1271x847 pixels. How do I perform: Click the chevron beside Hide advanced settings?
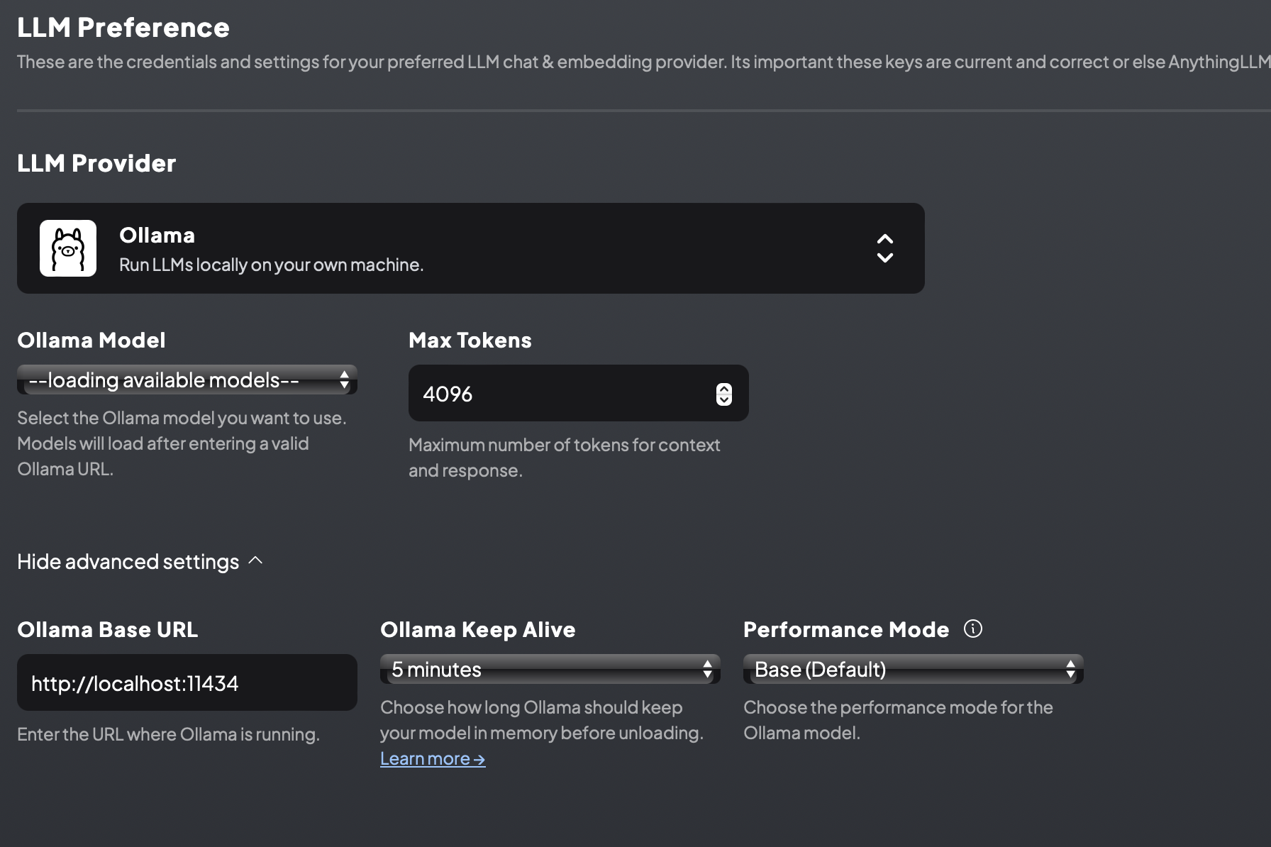256,561
